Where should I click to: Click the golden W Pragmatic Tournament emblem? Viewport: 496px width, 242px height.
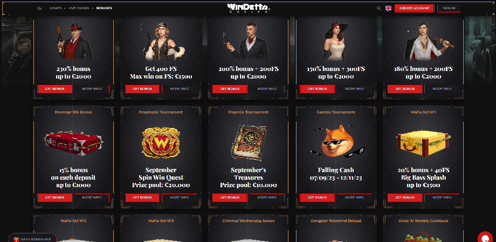pos(161,142)
